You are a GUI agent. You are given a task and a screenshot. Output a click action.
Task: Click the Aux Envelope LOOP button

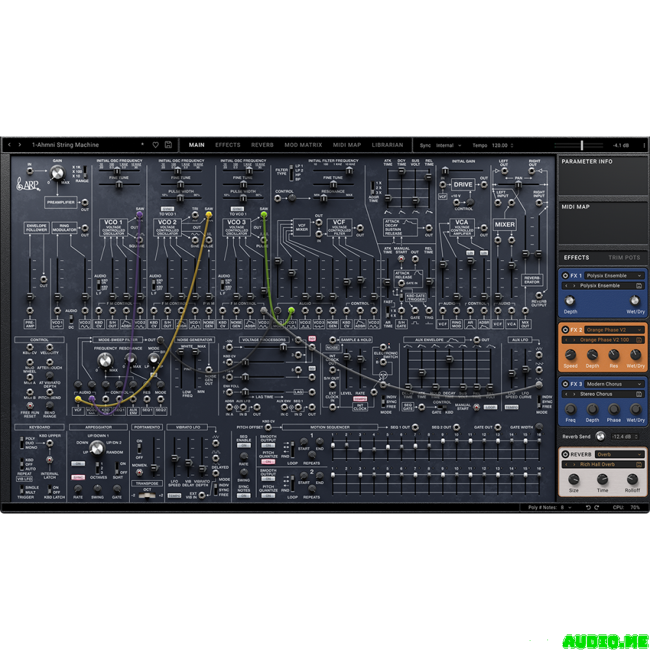(x=490, y=408)
